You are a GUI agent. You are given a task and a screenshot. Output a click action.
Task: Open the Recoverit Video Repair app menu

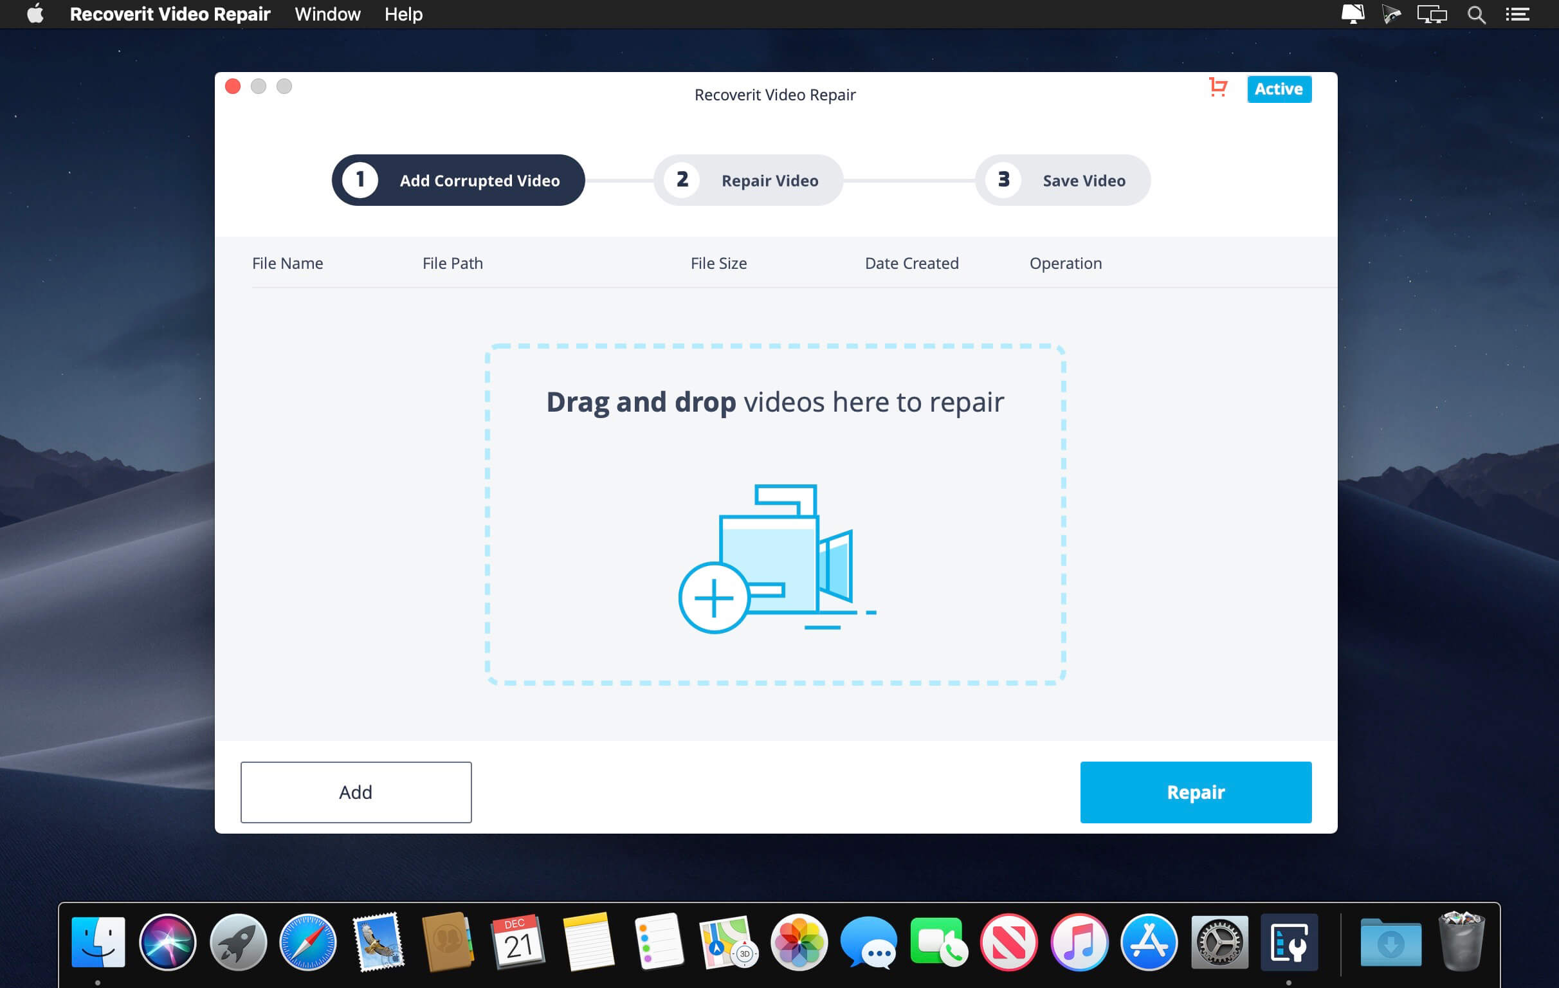tap(170, 14)
